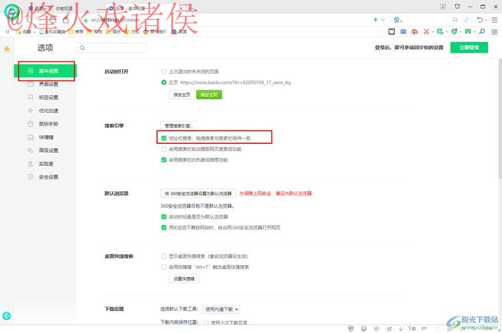This screenshot has width=502, height=333.
Task: Click the green 锁定主页 button
Action: (x=209, y=95)
